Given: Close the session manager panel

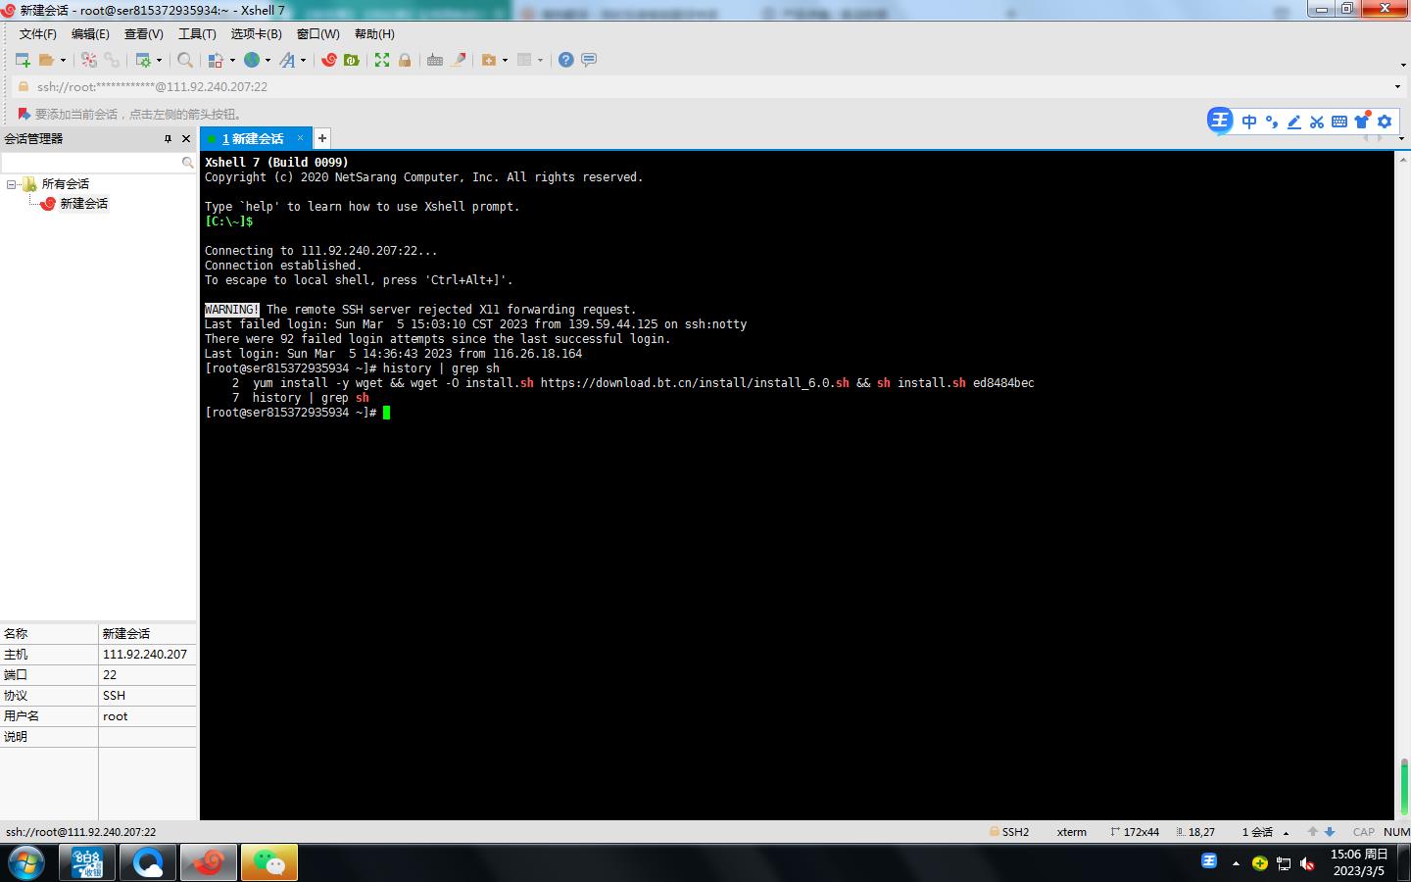Looking at the screenshot, I should coord(186,138).
